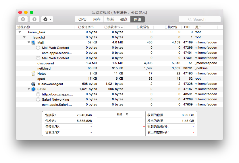Collapse the Safari process tree
This screenshot has height=163, width=239.
point(29,89)
